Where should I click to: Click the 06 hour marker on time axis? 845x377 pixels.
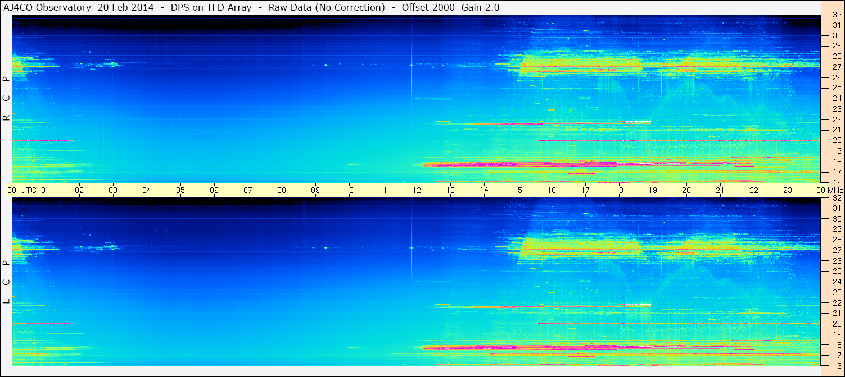214,190
